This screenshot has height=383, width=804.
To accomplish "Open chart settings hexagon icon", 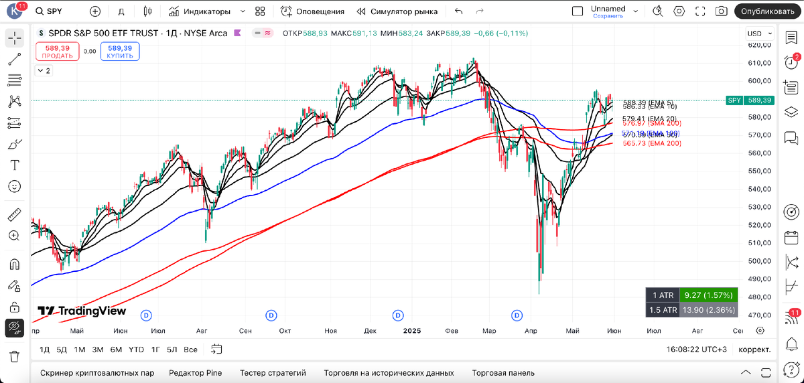I will click(x=679, y=11).
